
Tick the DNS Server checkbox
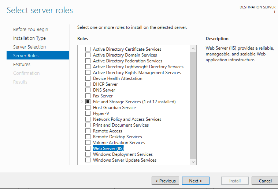pos(88,90)
